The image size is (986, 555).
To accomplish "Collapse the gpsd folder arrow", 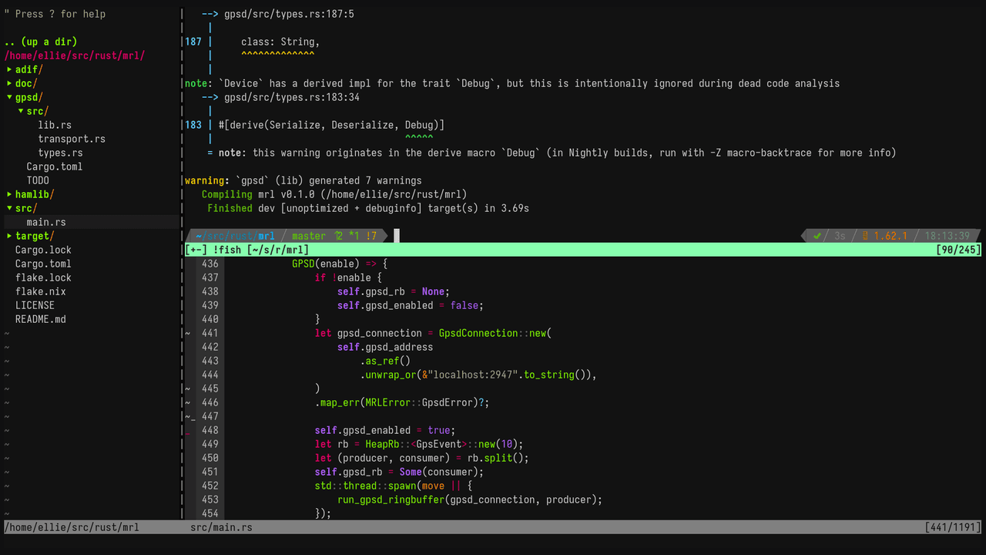I will tap(9, 97).
